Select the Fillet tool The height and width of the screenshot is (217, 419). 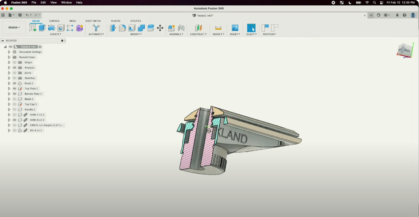tap(123, 28)
